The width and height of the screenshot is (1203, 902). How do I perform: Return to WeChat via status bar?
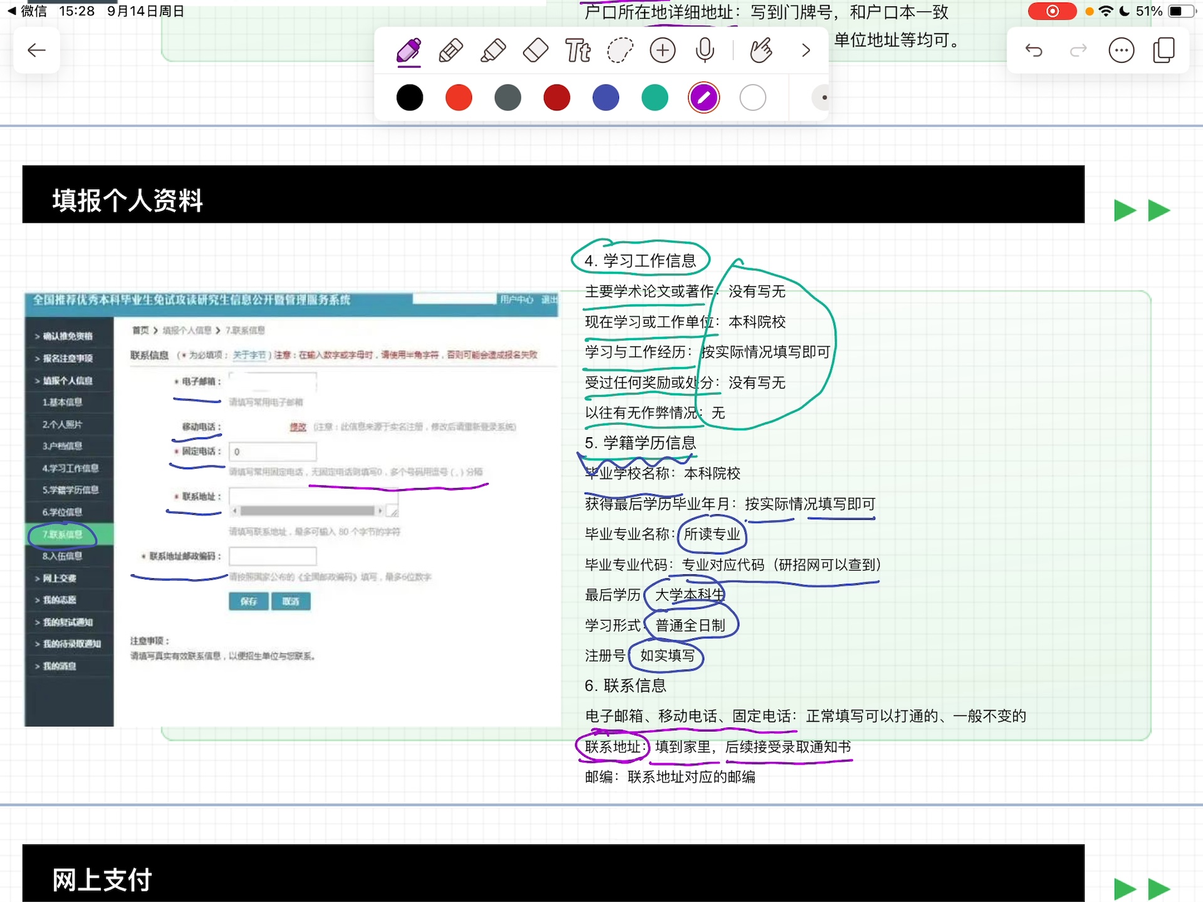tap(27, 11)
